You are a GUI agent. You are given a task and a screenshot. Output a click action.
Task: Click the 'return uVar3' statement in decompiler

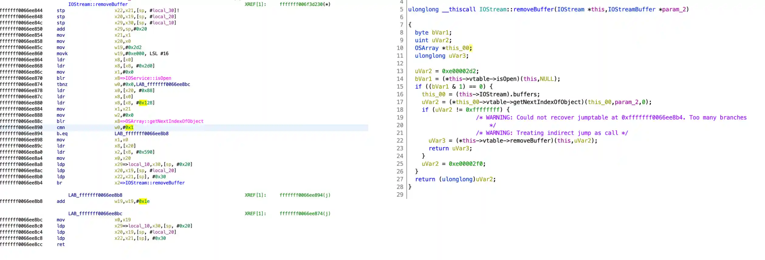(x=450, y=149)
